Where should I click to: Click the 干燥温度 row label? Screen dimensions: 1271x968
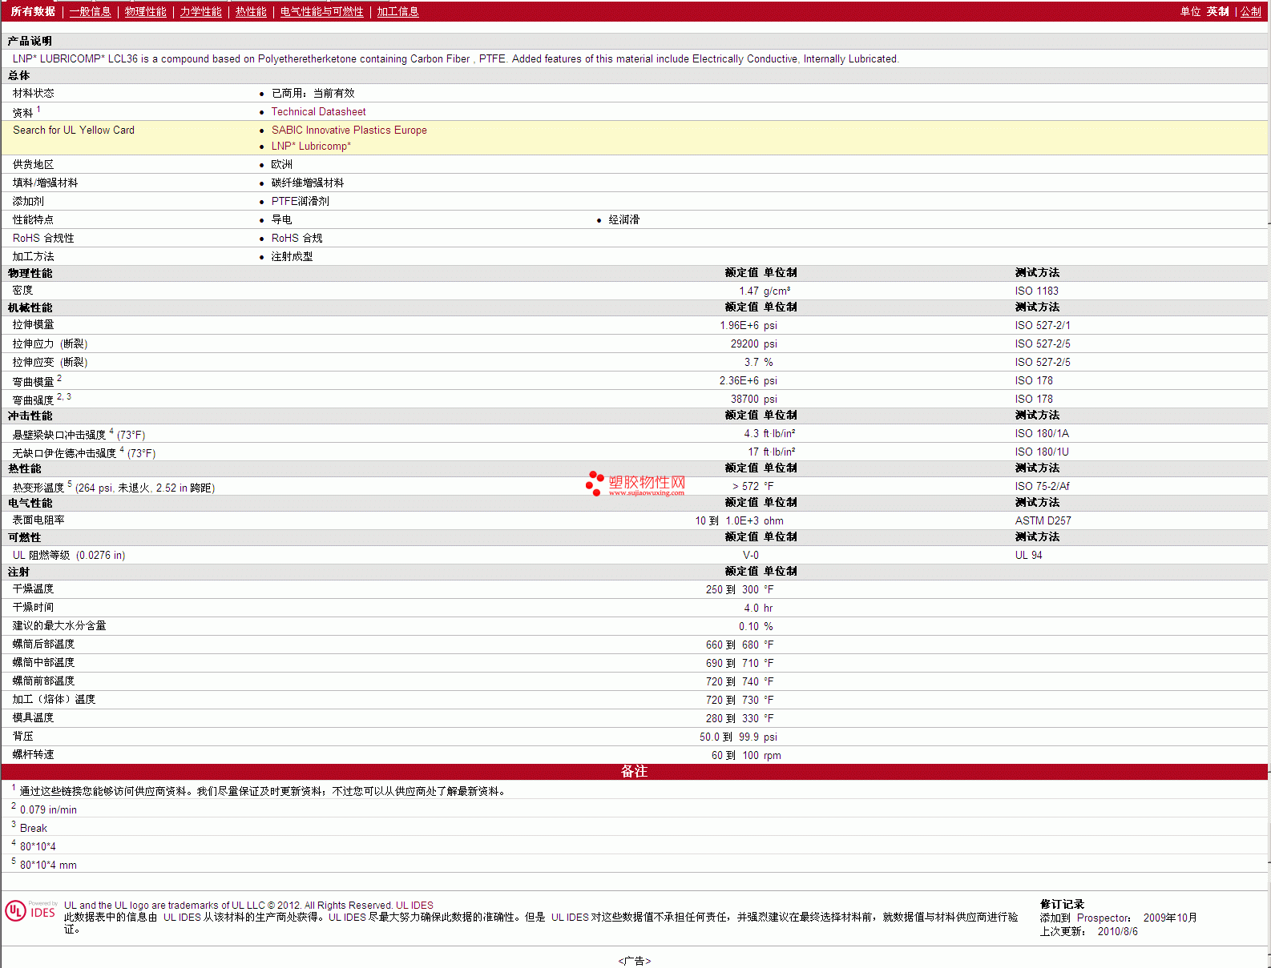(33, 588)
